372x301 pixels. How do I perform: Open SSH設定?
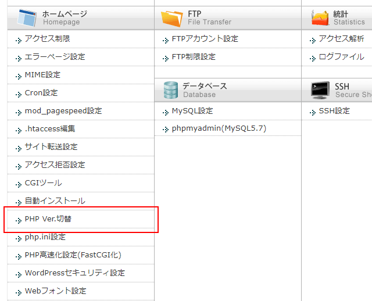point(334,111)
